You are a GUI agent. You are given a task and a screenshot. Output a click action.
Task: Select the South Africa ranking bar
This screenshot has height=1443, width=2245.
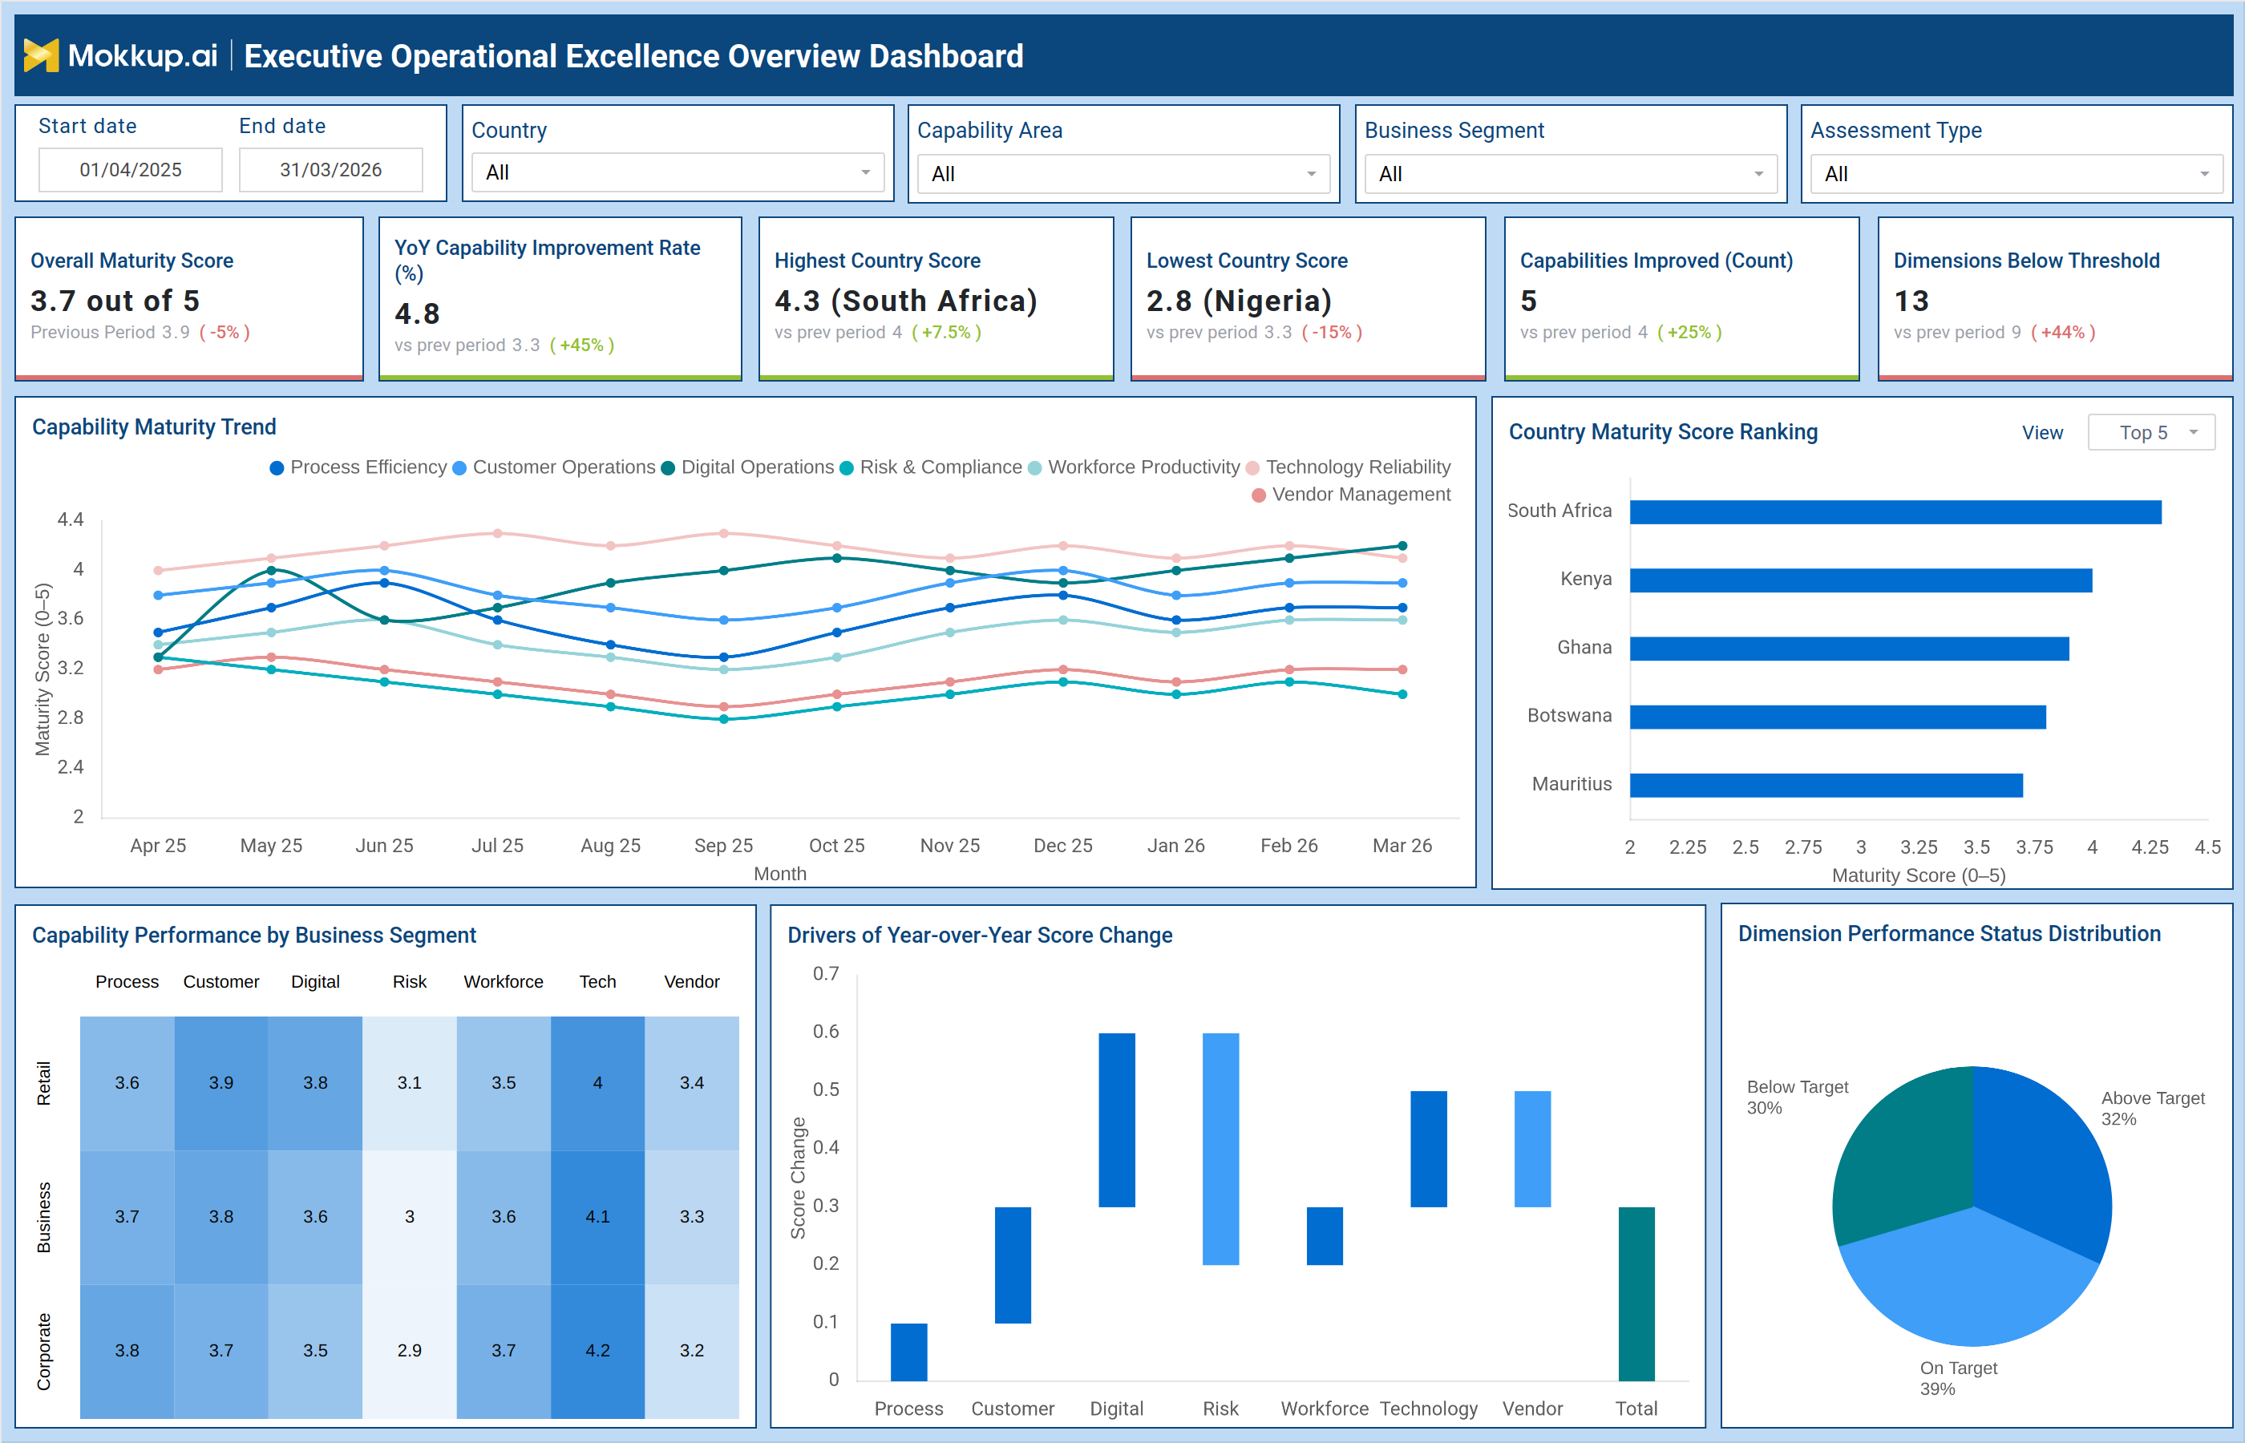1895,511
